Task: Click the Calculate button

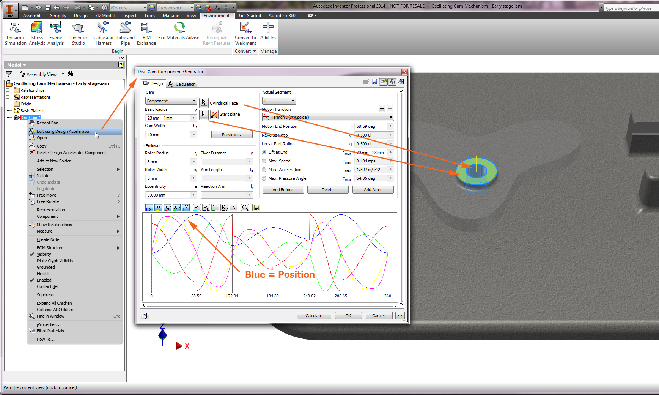Action: [314, 316]
